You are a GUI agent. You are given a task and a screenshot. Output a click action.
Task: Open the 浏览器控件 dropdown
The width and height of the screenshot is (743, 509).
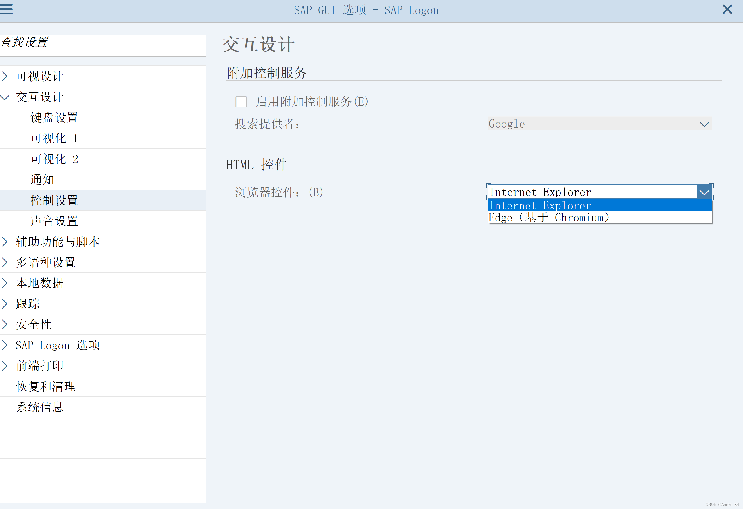[x=704, y=192]
